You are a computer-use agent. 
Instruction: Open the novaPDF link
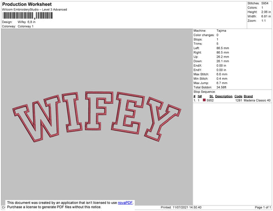click(125, 203)
